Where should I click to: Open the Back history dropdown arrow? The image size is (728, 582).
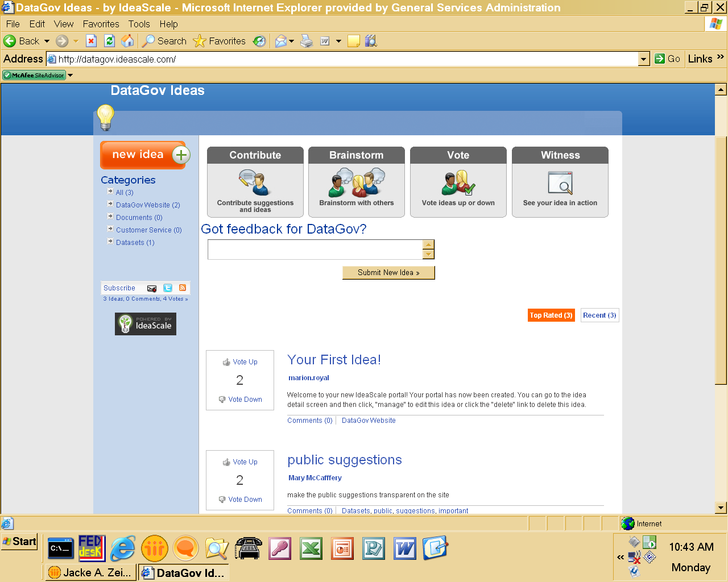(47, 41)
